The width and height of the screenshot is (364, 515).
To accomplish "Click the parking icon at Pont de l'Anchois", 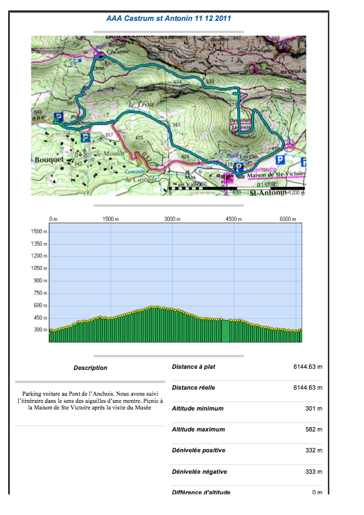I will (x=59, y=117).
